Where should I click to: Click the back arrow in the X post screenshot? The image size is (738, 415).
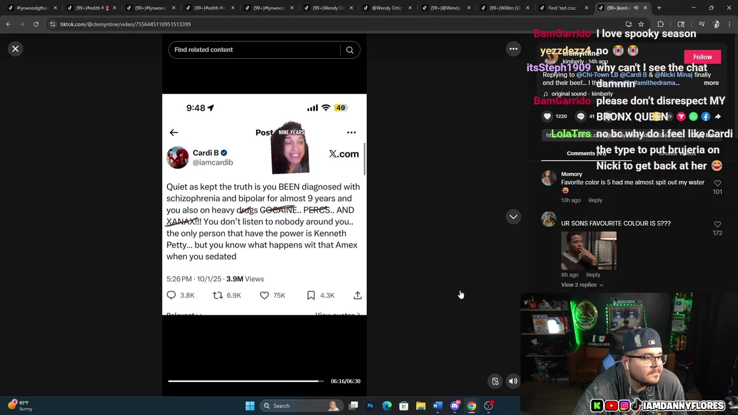174,133
